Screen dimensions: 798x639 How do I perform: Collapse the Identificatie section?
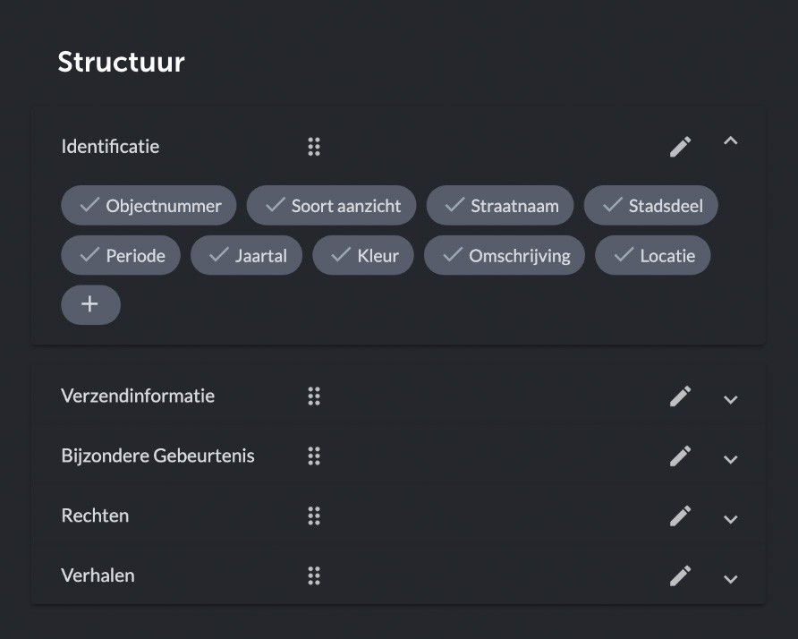point(731,141)
